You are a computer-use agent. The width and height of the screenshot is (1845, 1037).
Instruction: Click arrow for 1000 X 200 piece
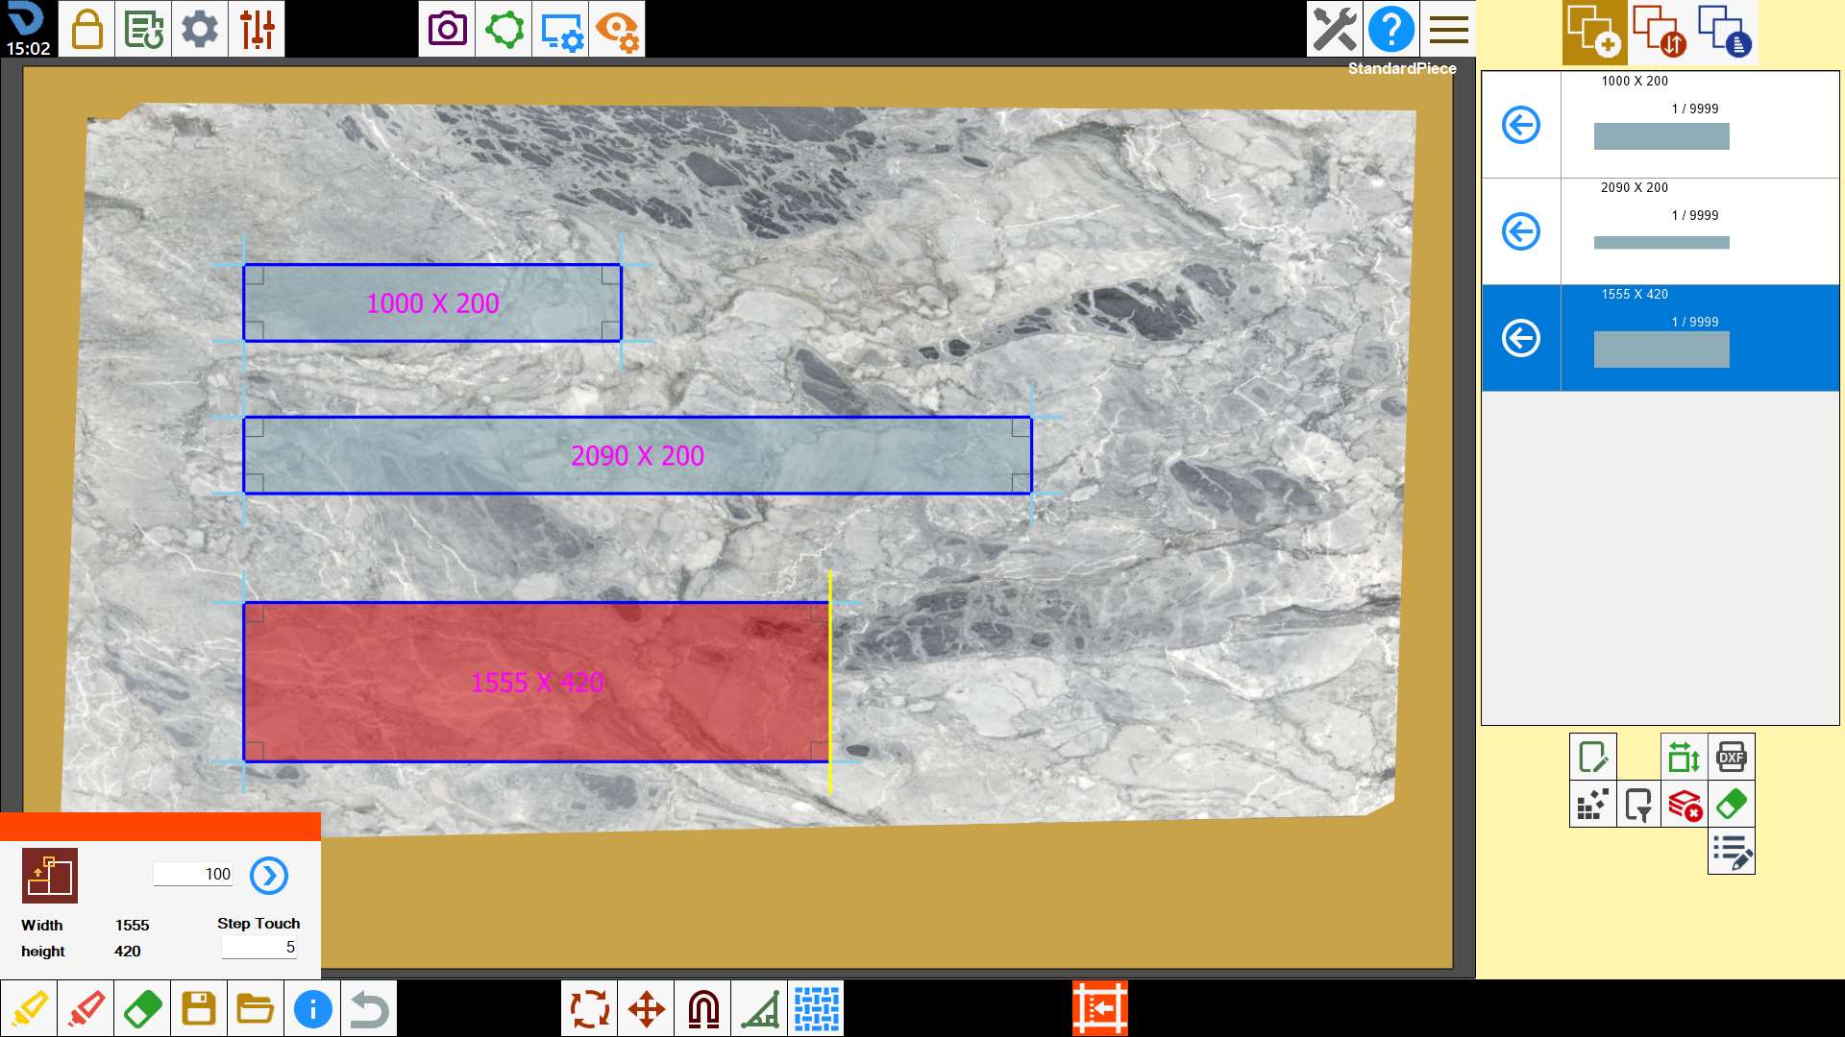pyautogui.click(x=1521, y=125)
